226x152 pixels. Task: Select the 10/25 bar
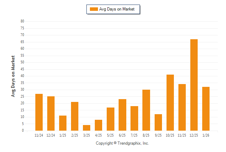click(x=170, y=103)
